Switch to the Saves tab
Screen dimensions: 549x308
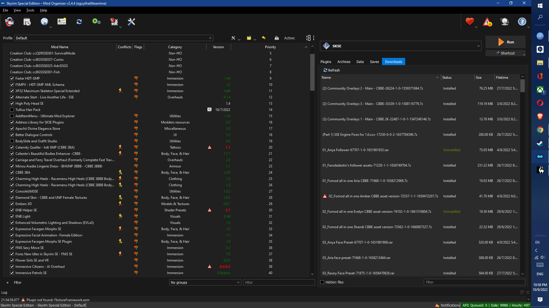point(374,62)
